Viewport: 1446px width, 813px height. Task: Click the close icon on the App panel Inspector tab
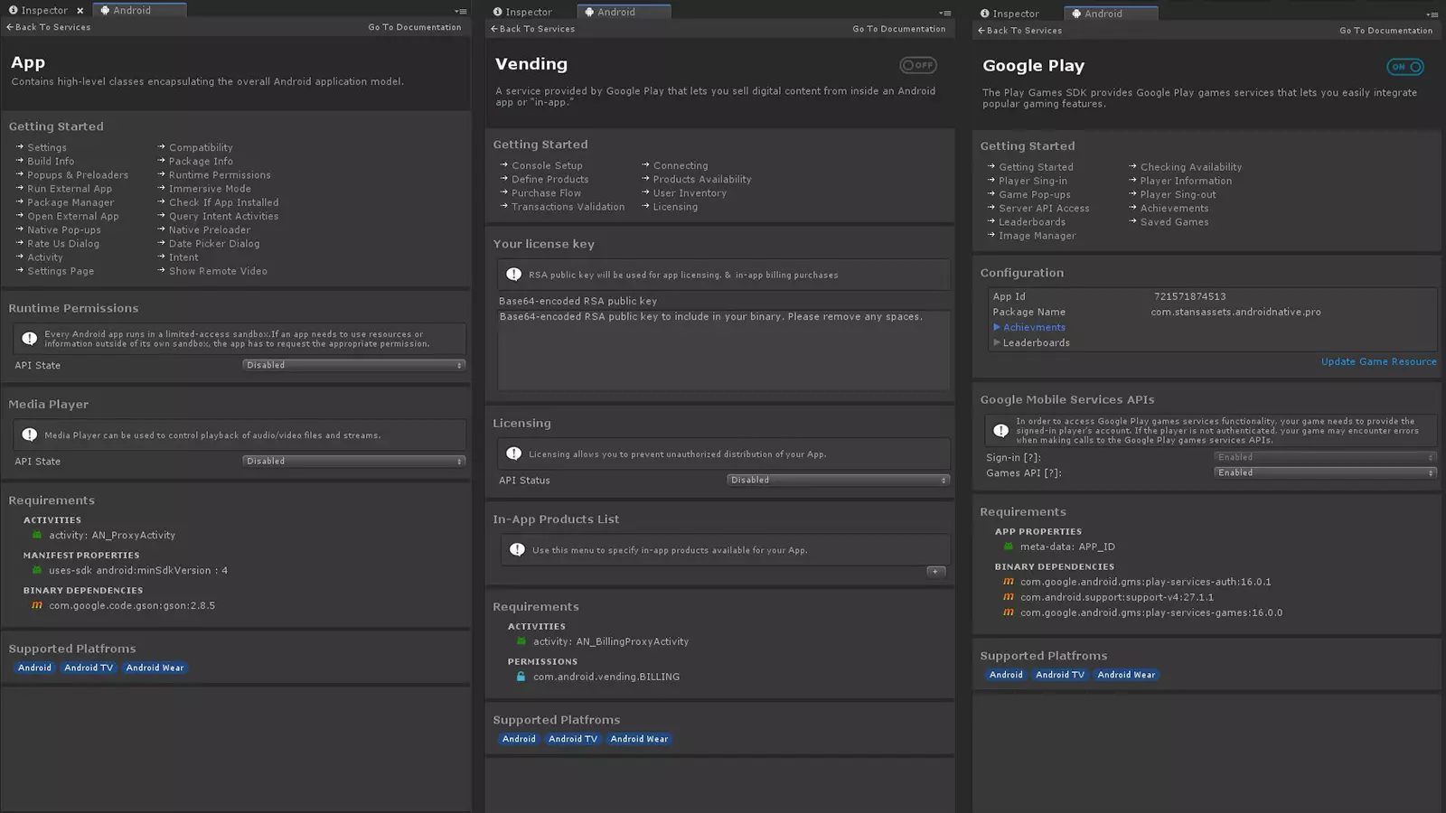tap(80, 11)
